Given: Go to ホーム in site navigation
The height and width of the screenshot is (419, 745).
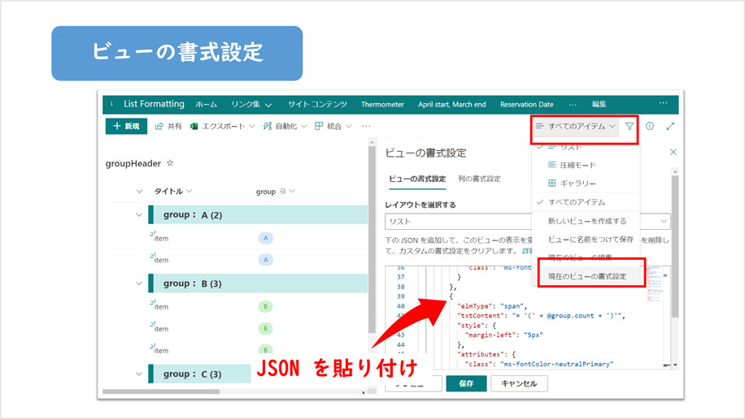Looking at the screenshot, I should pos(207,105).
